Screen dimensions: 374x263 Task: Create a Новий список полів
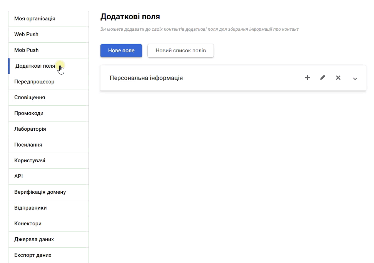[x=180, y=50]
